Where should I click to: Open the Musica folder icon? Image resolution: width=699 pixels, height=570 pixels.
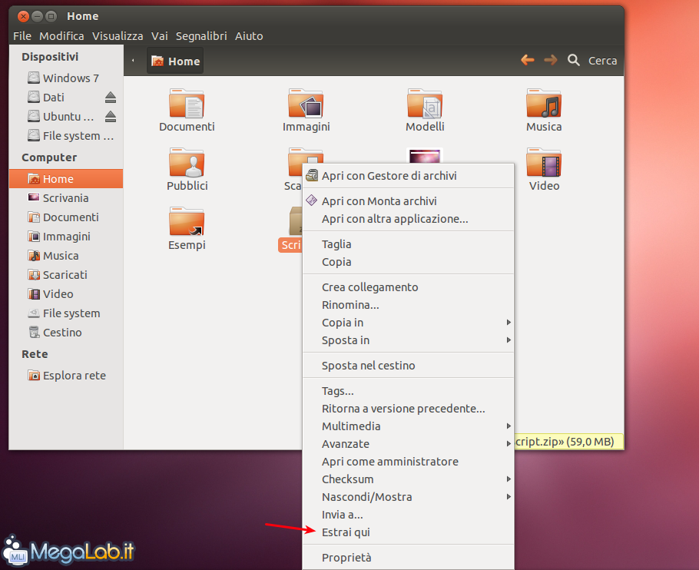point(544,104)
